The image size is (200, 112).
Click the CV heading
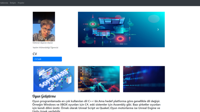[35, 54]
